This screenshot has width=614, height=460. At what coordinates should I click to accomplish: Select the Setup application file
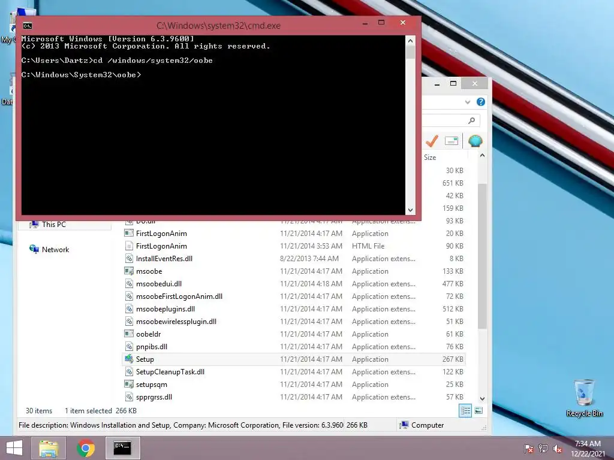[294, 359]
